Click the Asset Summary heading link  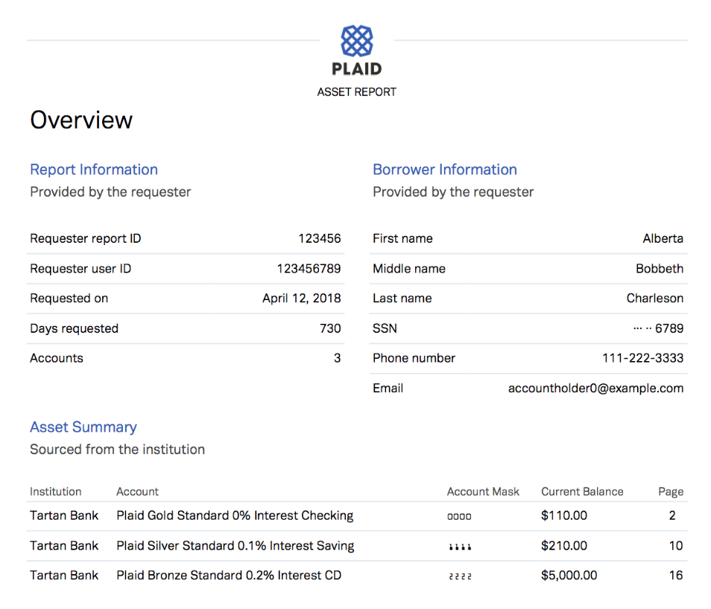tap(83, 427)
